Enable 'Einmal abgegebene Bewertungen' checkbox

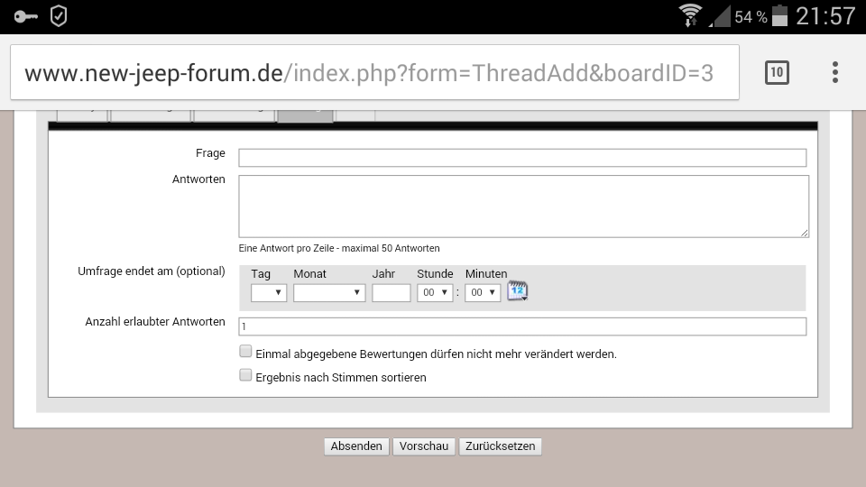(245, 352)
